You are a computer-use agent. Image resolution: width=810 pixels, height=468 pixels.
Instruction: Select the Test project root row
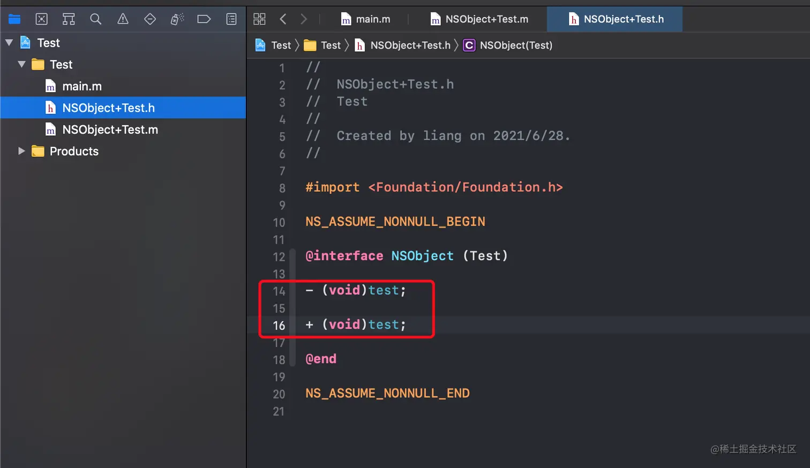point(123,43)
